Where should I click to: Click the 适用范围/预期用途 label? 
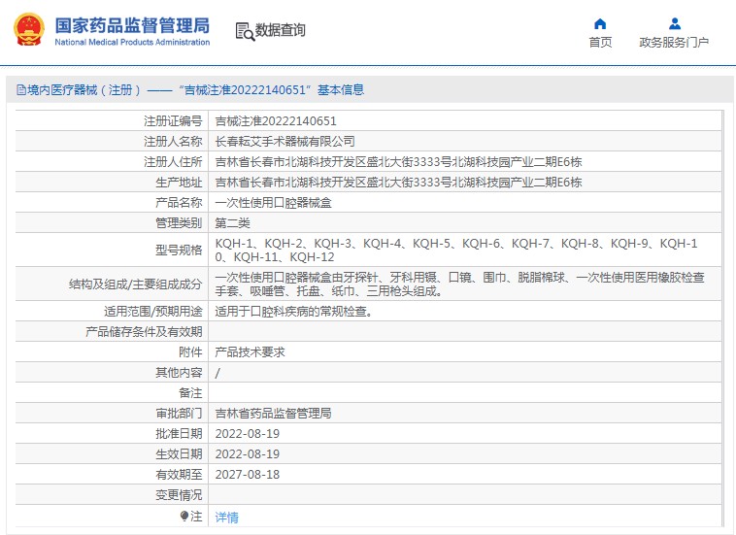coord(153,311)
